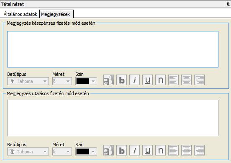Screen dimensions: 231x163
Task: Select the Megjegyzések tab
Action: click(x=56, y=14)
